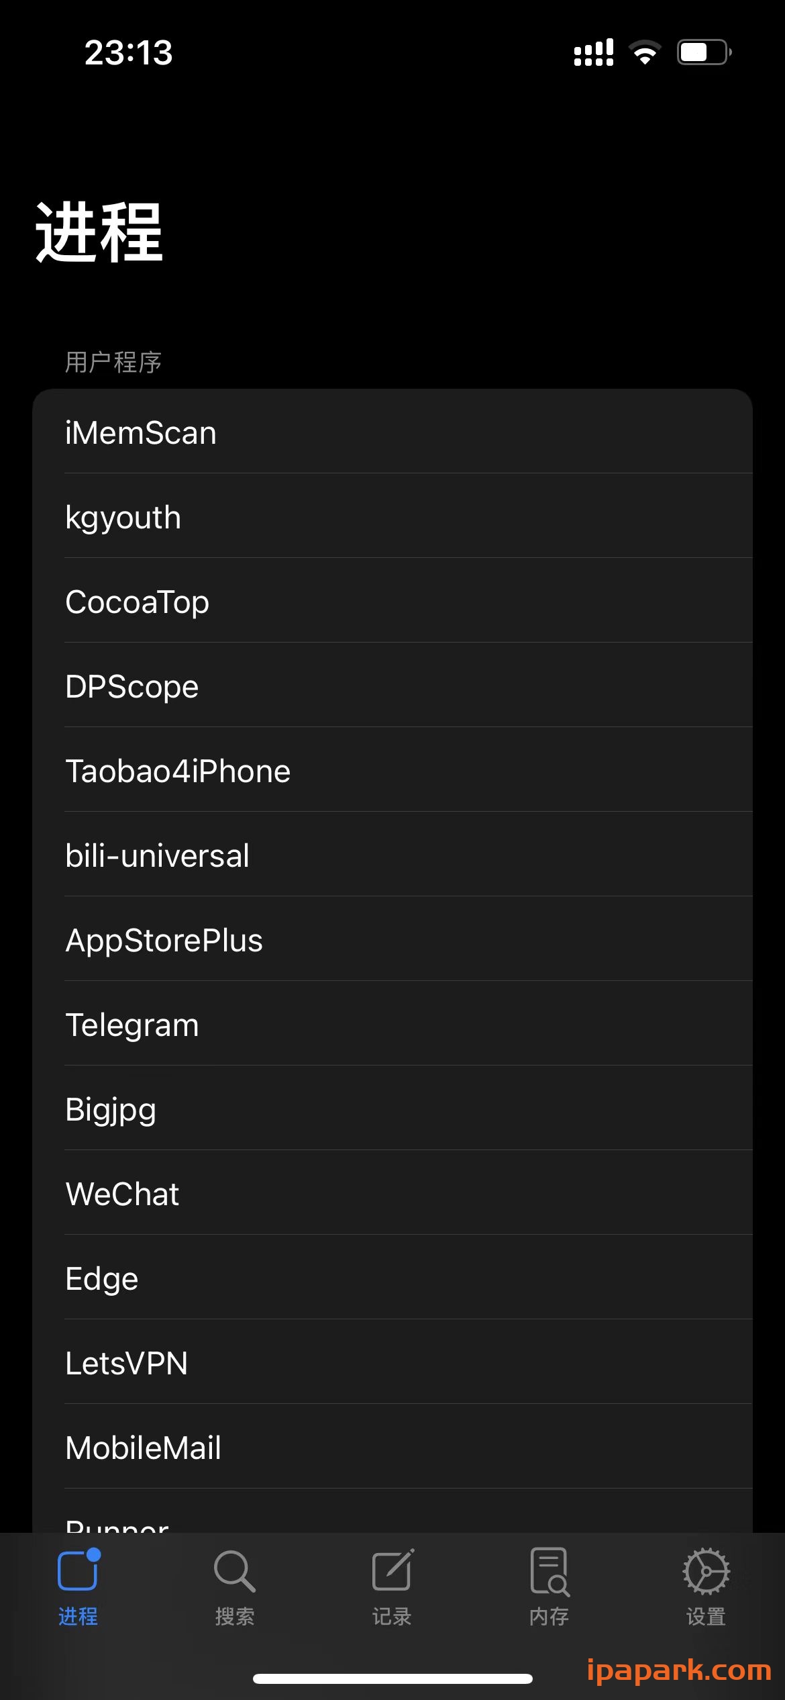
Task: Open the Settings gear tab icon
Action: (706, 1571)
